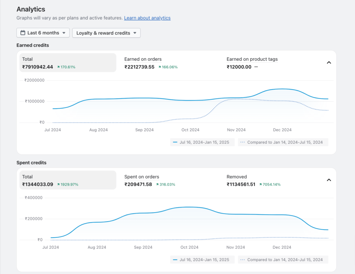This screenshot has height=274, width=355.
Task: Open the Learn about analytics link
Action: [147, 18]
